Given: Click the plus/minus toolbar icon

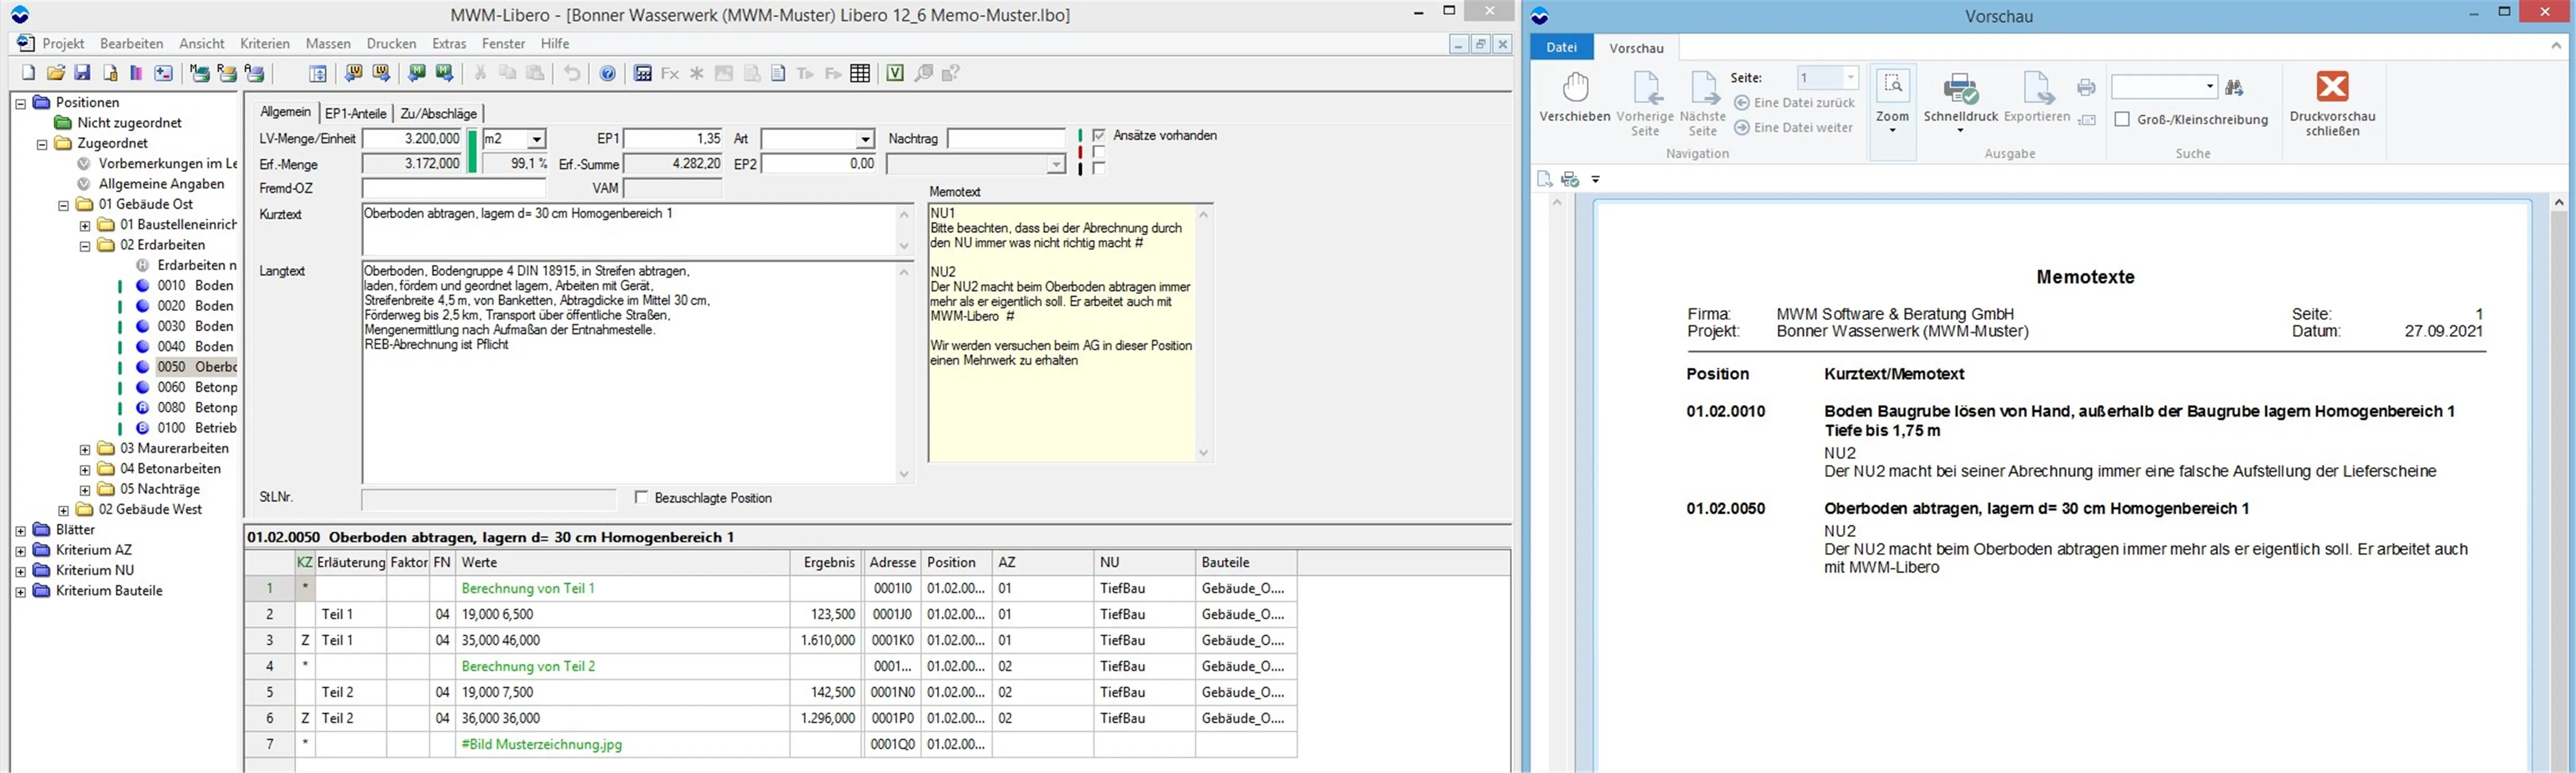Looking at the screenshot, I should [163, 73].
